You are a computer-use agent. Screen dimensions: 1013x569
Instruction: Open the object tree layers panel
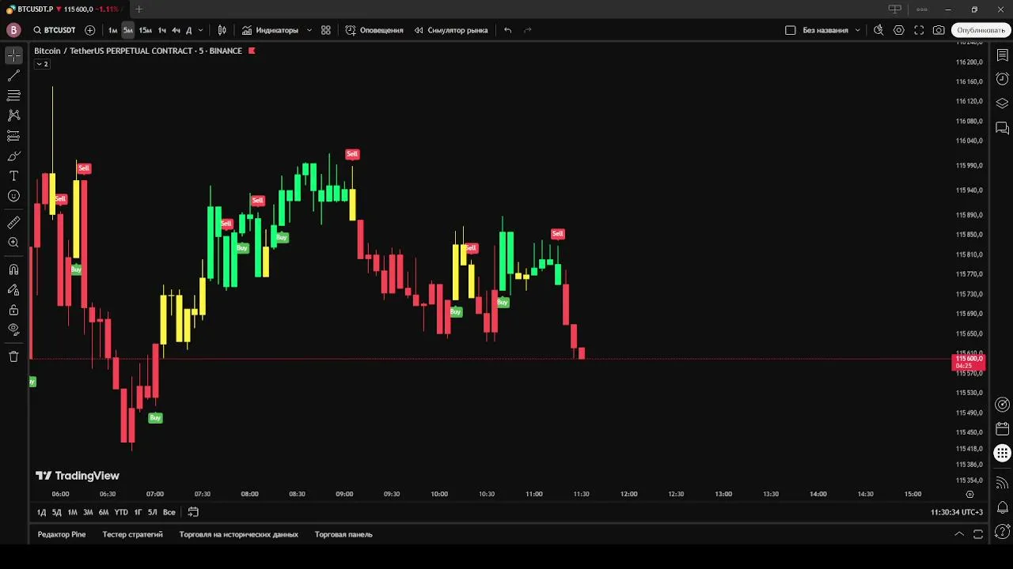pos(1002,104)
